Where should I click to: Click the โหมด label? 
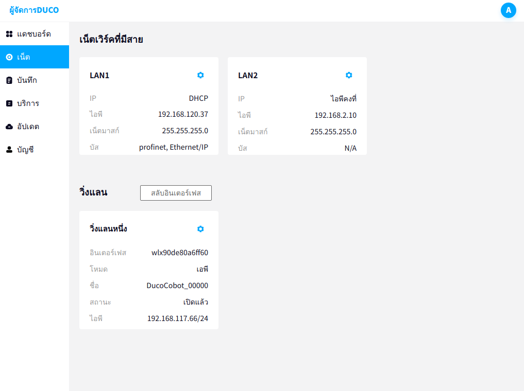[x=98, y=269]
